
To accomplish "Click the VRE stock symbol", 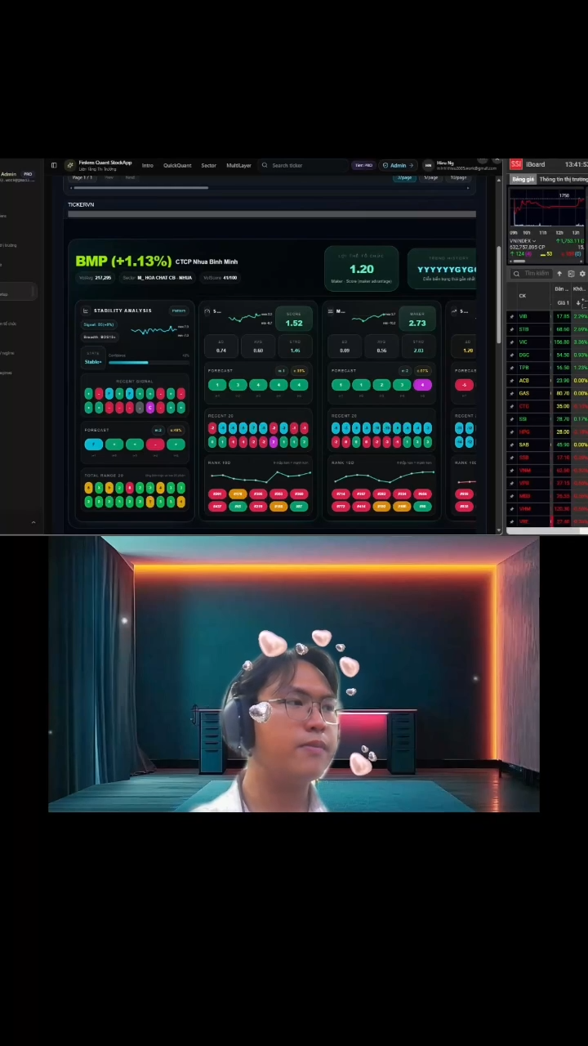I will [x=523, y=521].
